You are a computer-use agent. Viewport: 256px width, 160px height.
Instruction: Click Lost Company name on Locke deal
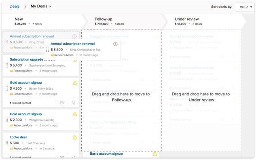36,143
